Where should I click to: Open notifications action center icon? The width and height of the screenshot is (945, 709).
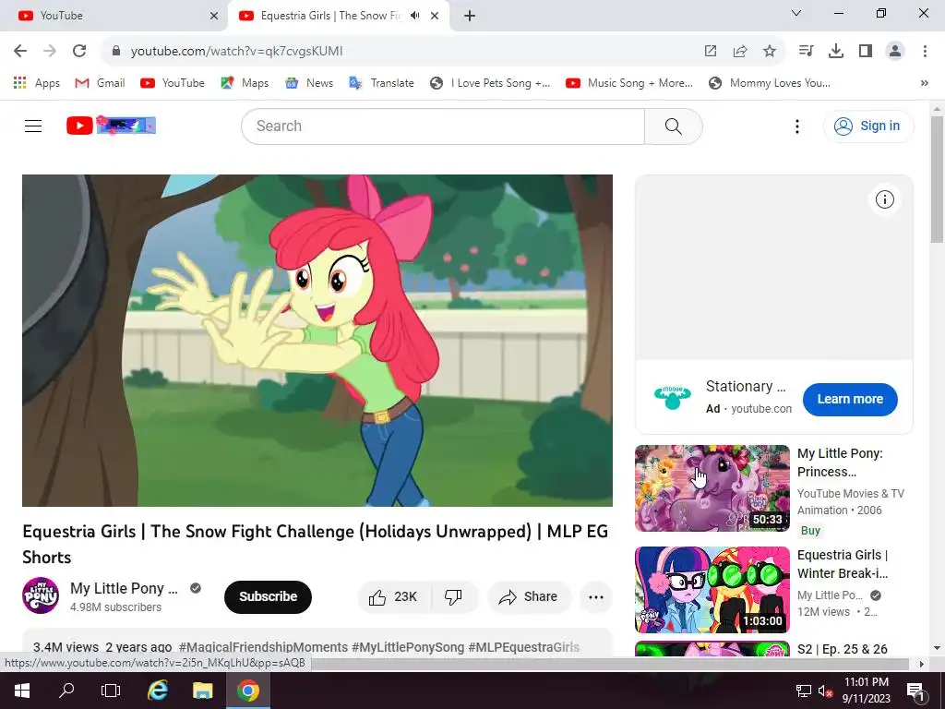pyautogui.click(x=915, y=691)
